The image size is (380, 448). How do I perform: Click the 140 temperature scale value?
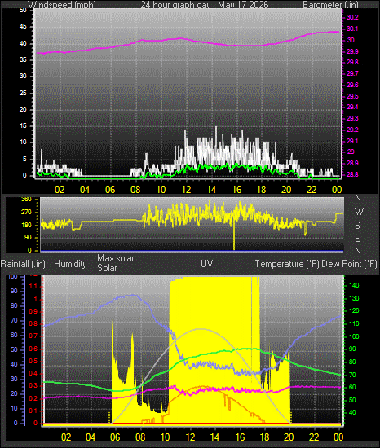click(x=354, y=285)
